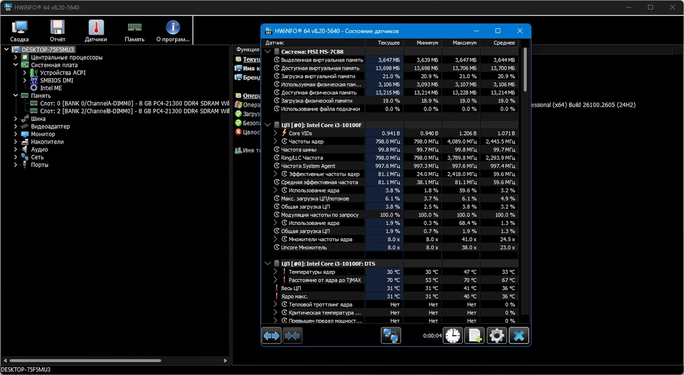The height and width of the screenshot is (375, 684).
Task: Collapse the Система: MSI MS-7C88 sensor group
Action: click(x=268, y=51)
